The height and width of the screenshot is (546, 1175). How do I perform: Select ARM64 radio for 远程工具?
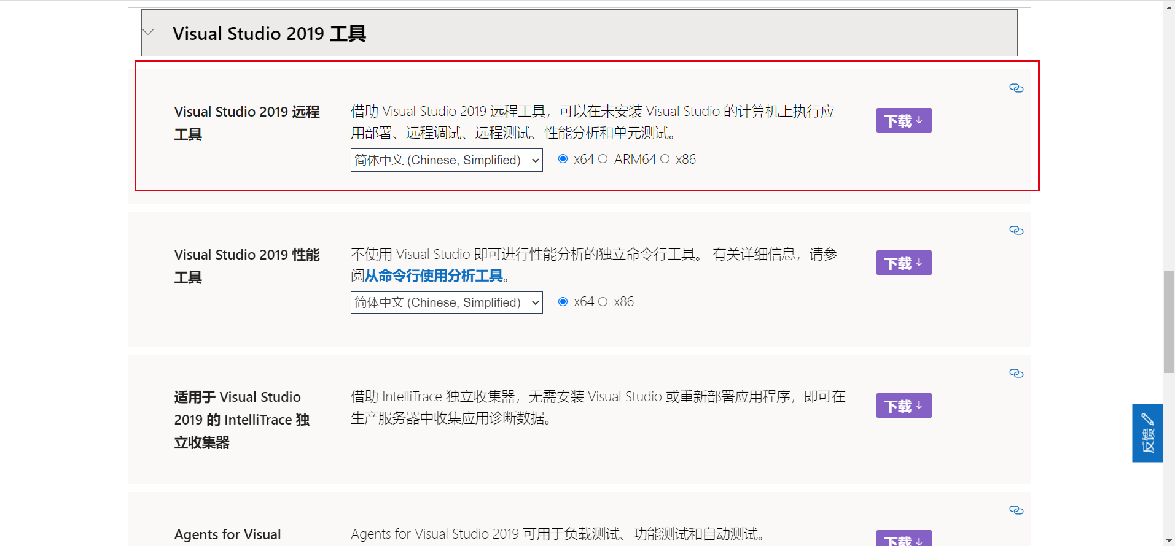603,159
